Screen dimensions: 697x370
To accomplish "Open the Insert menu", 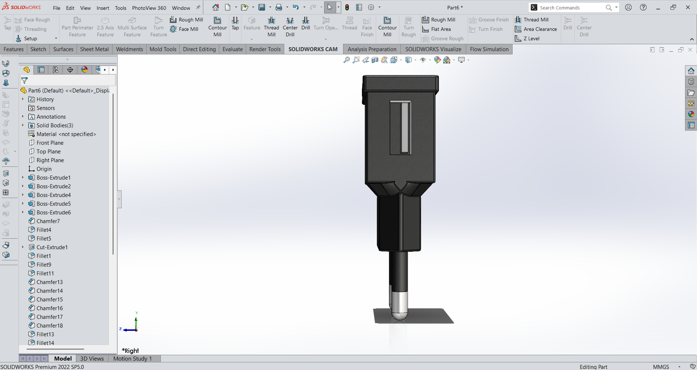I will coord(103,8).
